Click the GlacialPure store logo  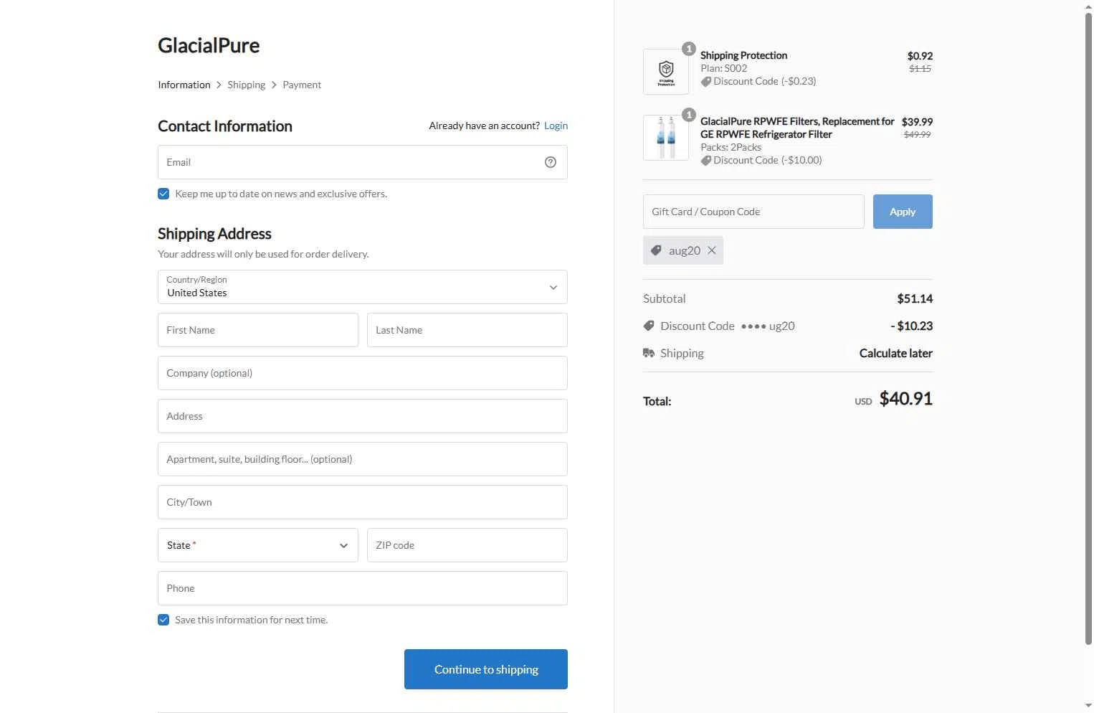(x=209, y=45)
